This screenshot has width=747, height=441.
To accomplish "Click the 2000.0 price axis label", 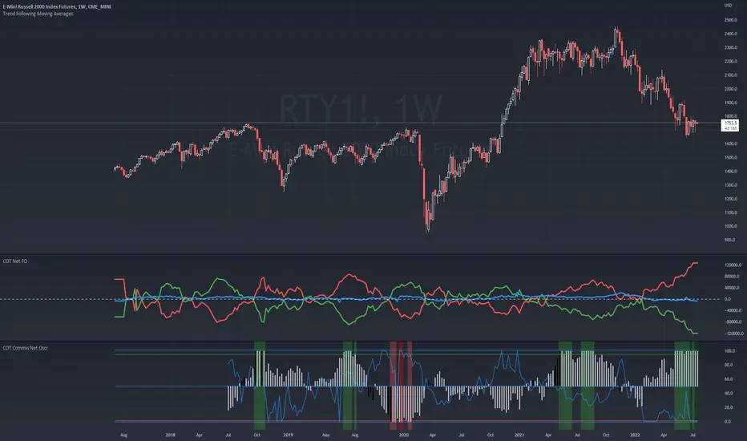I will pos(730,89).
